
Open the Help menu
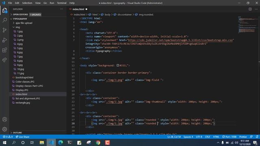pos(72,3)
